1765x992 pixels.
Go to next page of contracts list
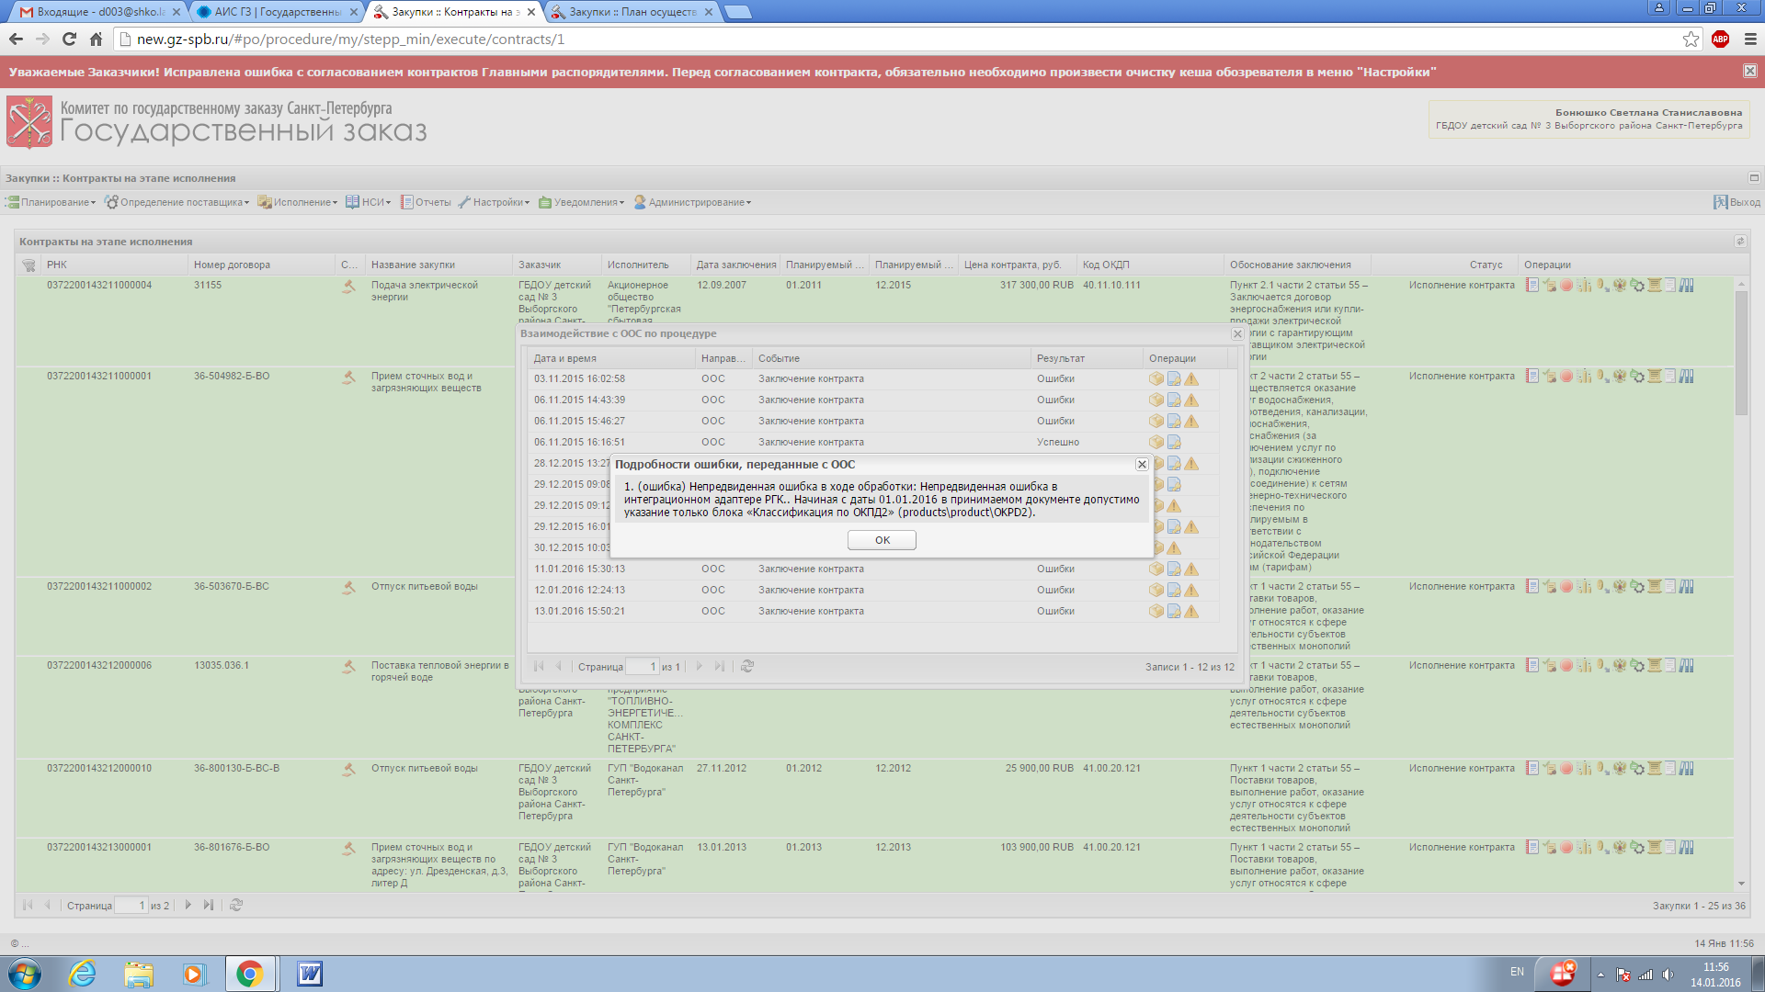188,906
